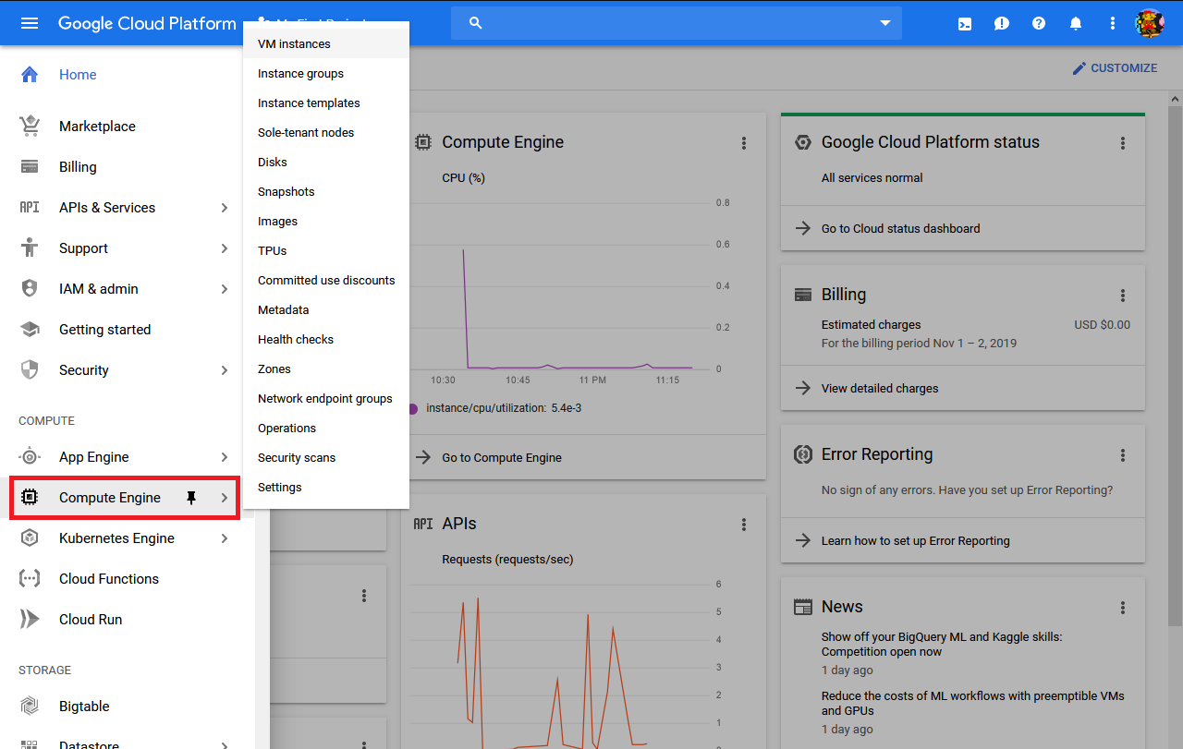Click the Security shield icon

[x=30, y=370]
